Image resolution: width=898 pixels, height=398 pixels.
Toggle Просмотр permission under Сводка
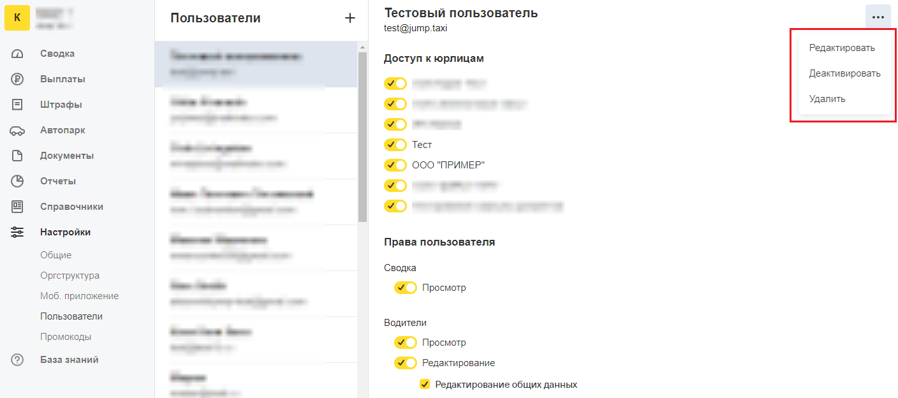(406, 288)
